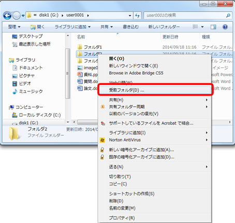Select プロパティ(R) in context menu
235x223 pixels.
122,218
